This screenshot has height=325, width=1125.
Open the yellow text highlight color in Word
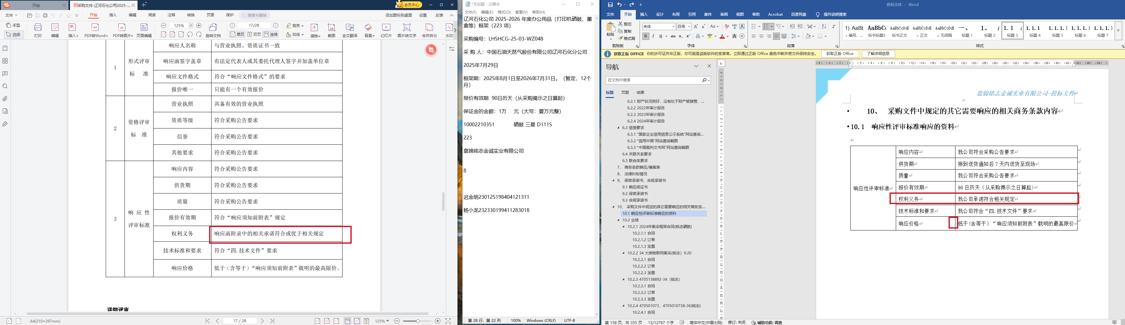pos(710,36)
